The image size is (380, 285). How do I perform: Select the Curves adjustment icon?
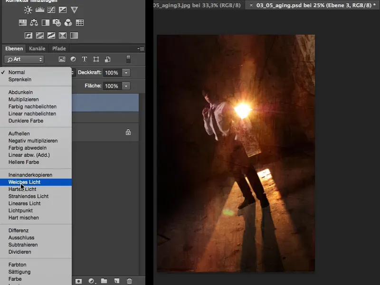(x=51, y=9)
